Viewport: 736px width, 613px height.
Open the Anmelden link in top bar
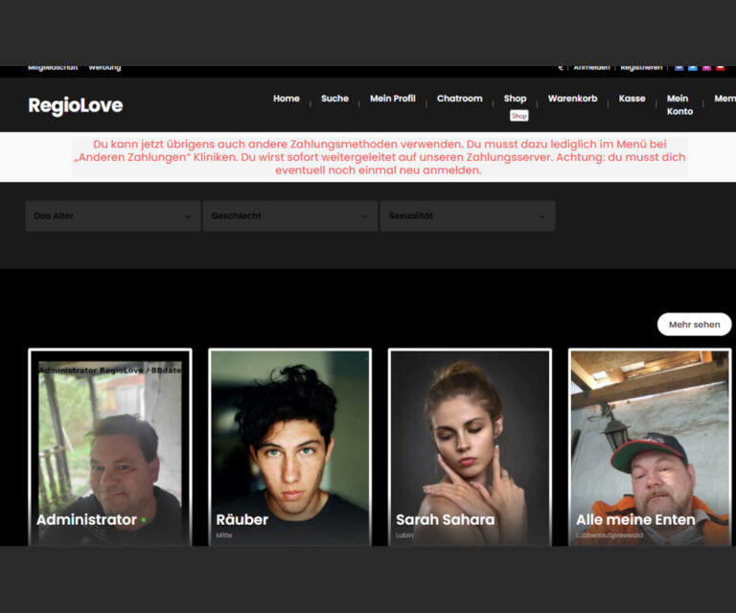click(x=591, y=68)
